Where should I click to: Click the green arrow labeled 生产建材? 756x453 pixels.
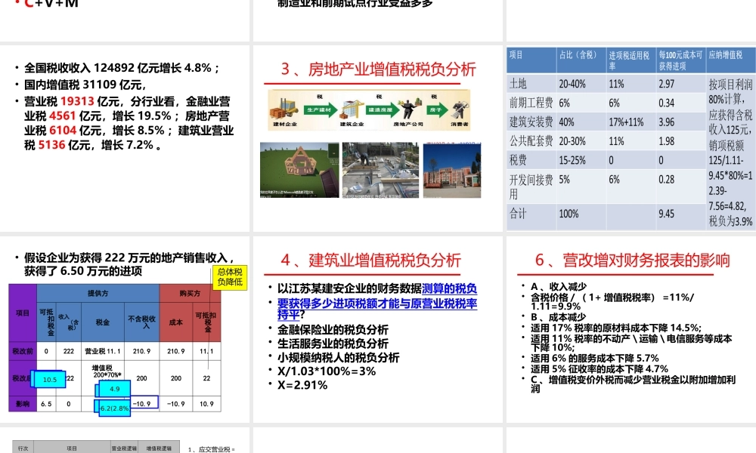pos(319,109)
